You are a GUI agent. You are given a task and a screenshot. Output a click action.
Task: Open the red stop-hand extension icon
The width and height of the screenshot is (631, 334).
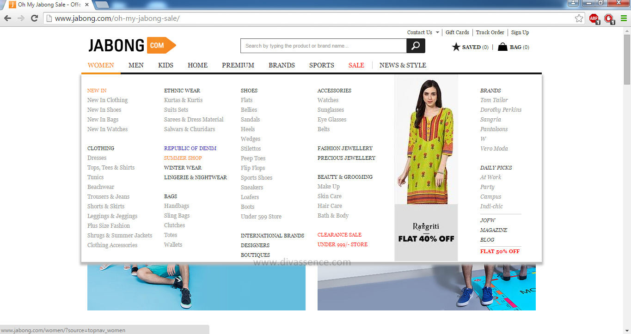click(x=609, y=18)
